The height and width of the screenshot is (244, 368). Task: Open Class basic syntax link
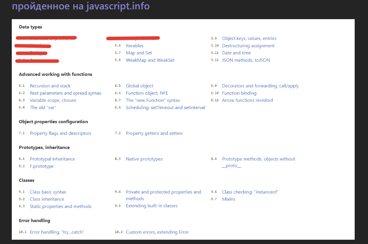tap(48, 192)
